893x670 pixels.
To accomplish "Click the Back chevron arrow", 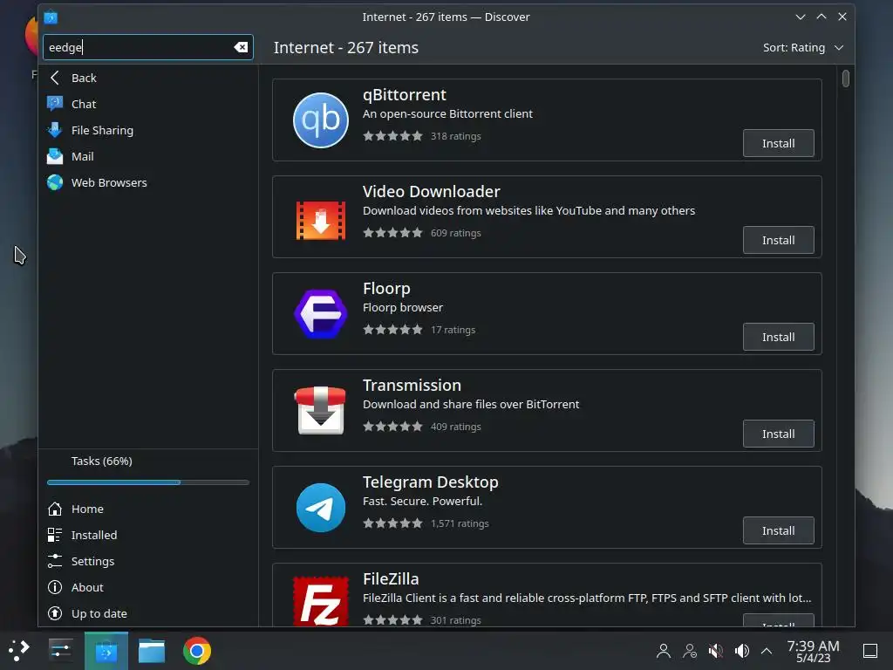I will click(x=55, y=78).
